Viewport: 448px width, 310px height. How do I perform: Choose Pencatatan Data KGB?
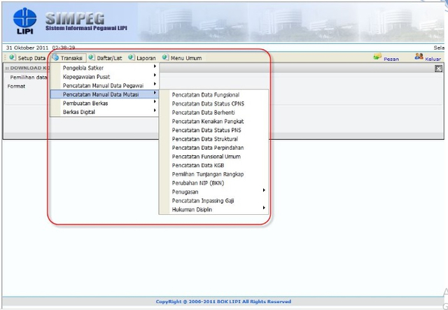197,165
